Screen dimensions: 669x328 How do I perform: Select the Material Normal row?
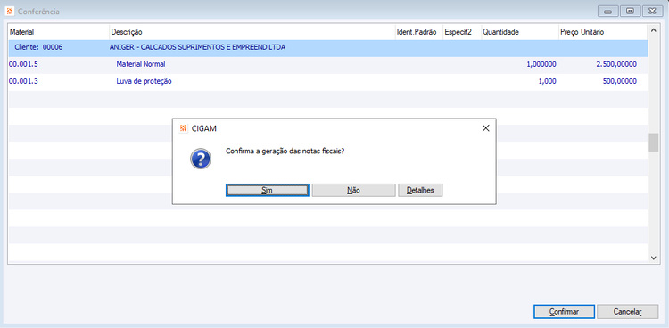pos(328,64)
